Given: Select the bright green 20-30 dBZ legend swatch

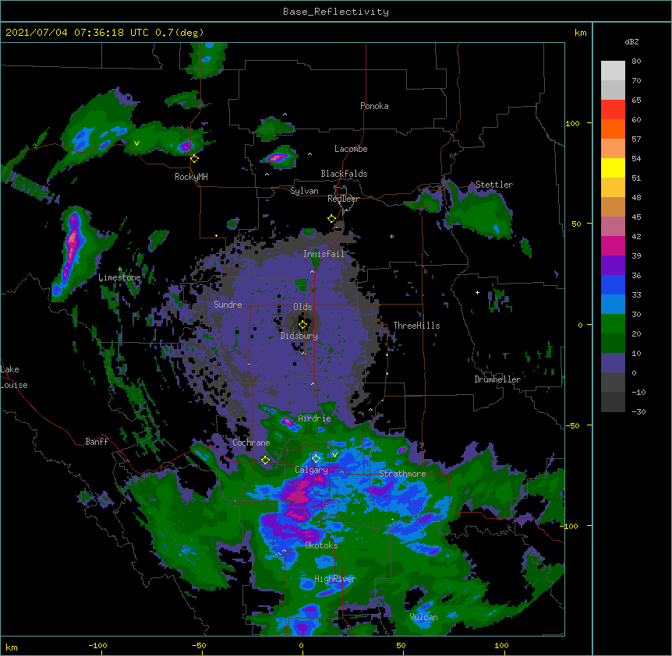Looking at the screenshot, I should (613, 324).
